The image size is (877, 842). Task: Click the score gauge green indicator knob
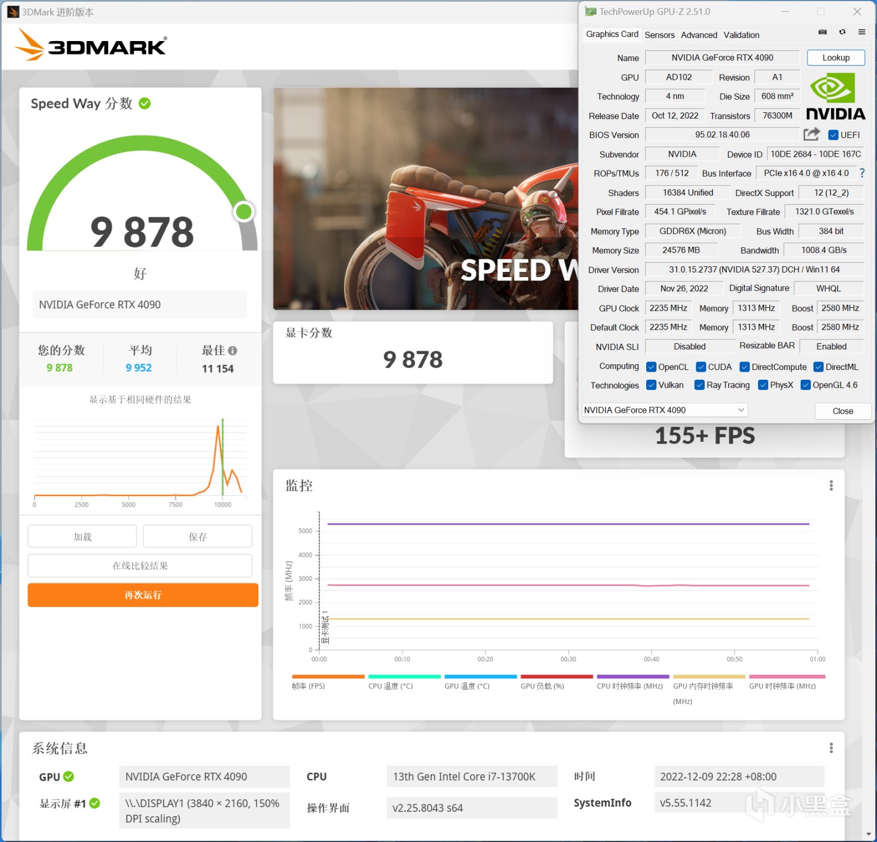point(244,211)
